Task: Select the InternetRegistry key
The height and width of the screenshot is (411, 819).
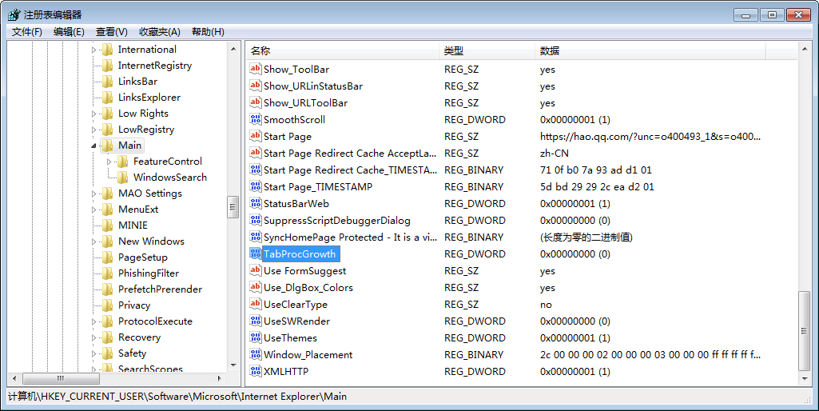Action: click(154, 66)
